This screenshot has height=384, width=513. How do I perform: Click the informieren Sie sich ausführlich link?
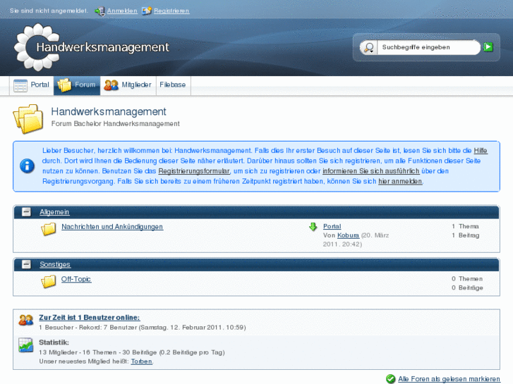[371, 171]
